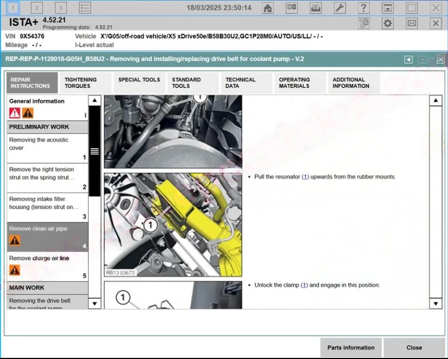Select step 4 Remove clean air pipe

coord(48,237)
